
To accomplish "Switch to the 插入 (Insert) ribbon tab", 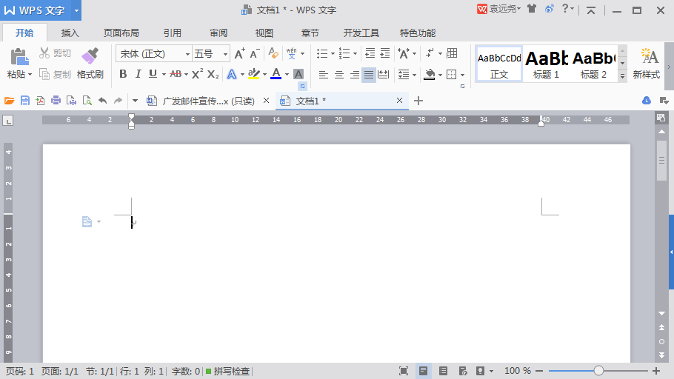I will (x=70, y=33).
